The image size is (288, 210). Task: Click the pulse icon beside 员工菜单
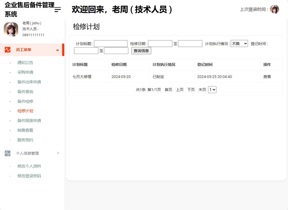(x=8, y=50)
